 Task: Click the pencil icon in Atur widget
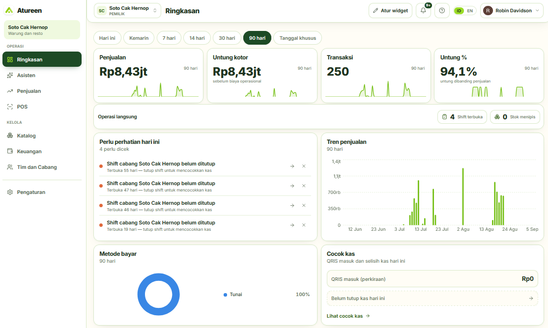click(375, 10)
